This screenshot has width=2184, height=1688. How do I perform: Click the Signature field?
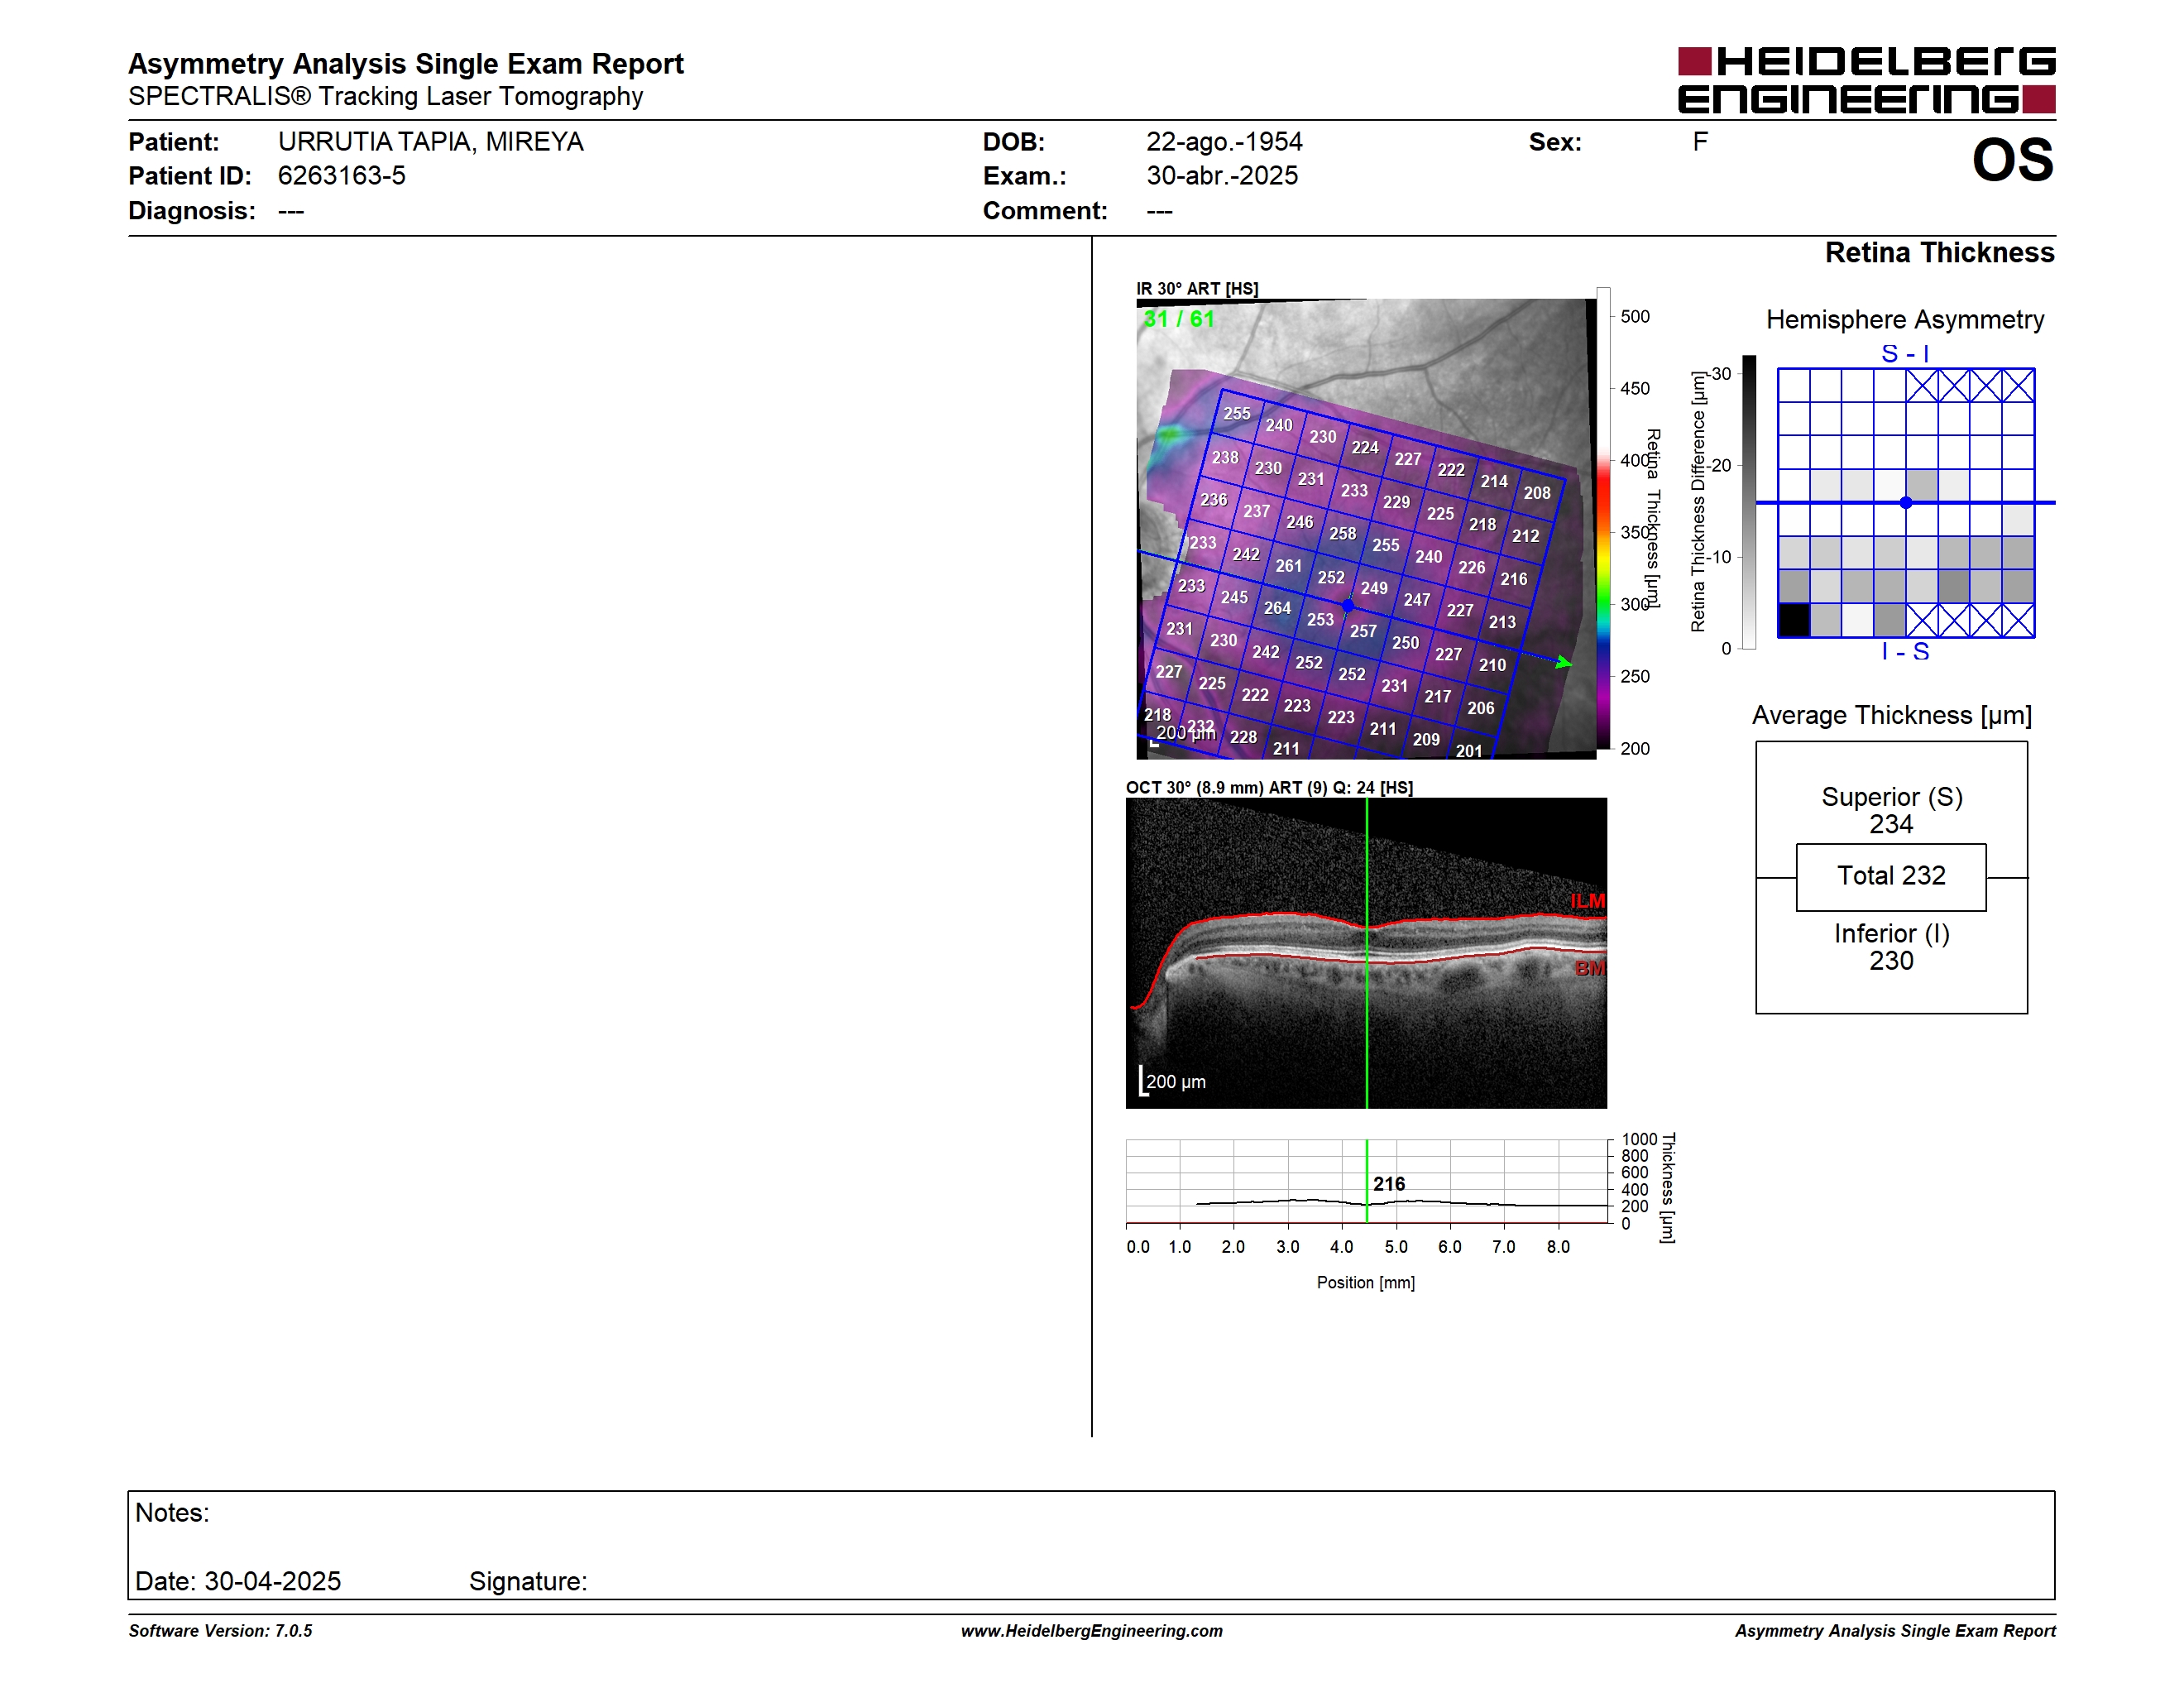pyautogui.click(x=528, y=1581)
